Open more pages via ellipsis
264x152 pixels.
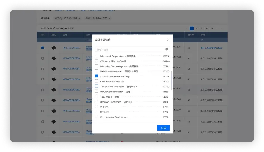[217, 28]
